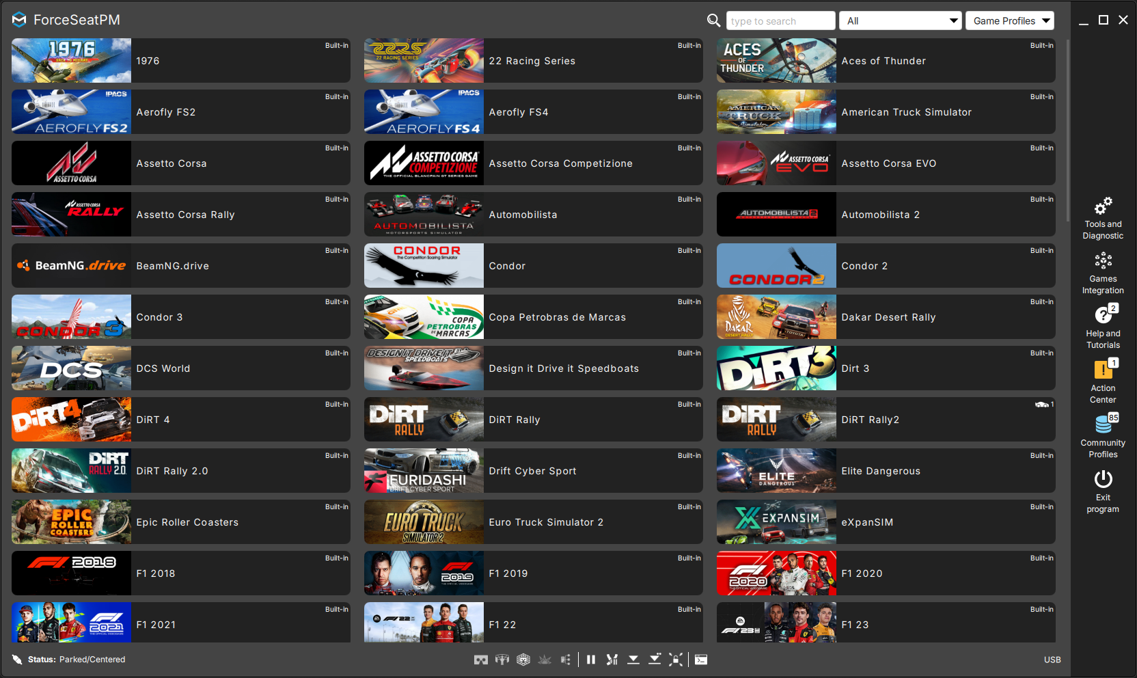Select the Dirt 3 thumbnail
This screenshot has height=678, width=1137.
(776, 368)
